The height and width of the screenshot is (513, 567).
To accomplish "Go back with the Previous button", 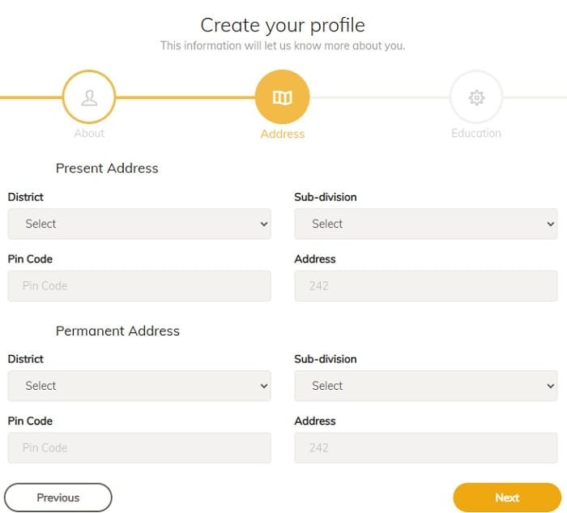I will tap(58, 498).
